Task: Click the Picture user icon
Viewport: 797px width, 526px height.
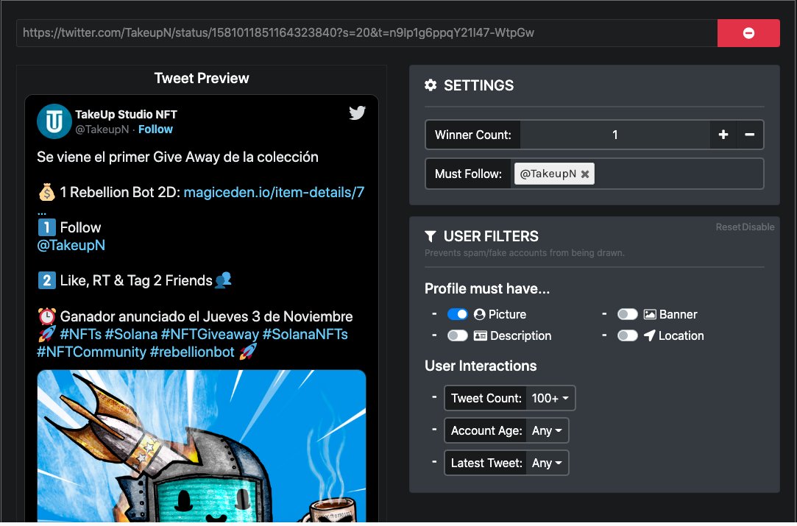Action: pyautogui.click(x=479, y=315)
